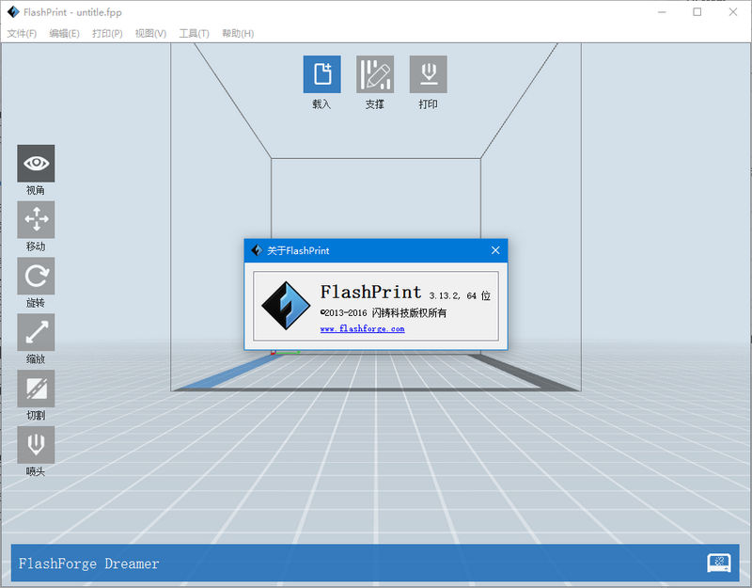Minimize the FlashPrint main window
Screen dimensions: 752x588
(663, 12)
